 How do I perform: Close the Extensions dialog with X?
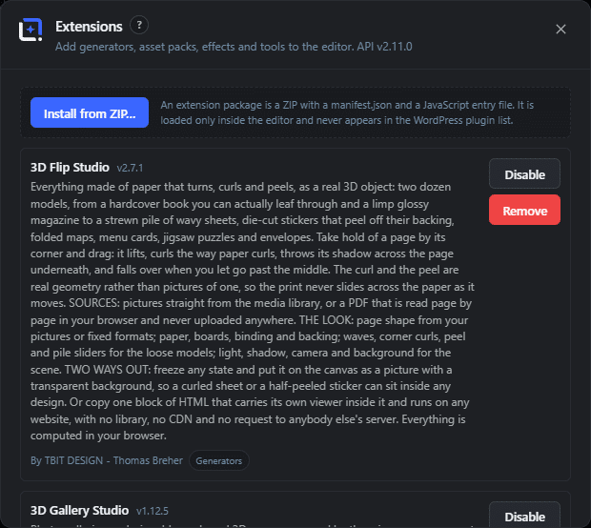pos(560,29)
